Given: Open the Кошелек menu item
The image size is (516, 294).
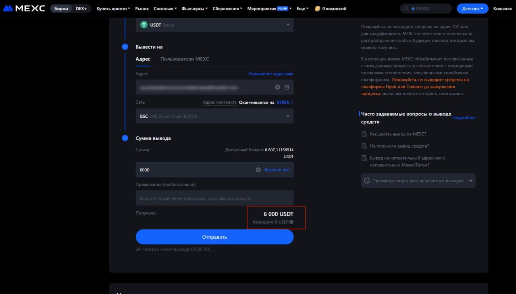Looking at the screenshot, I should pos(503,8).
